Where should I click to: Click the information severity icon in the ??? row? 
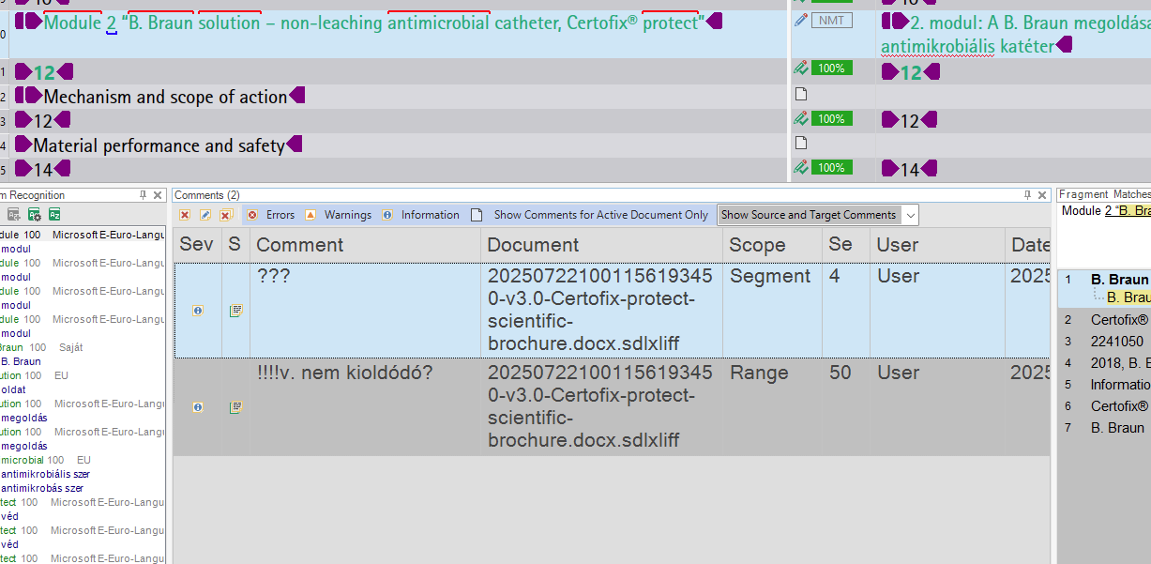click(198, 311)
